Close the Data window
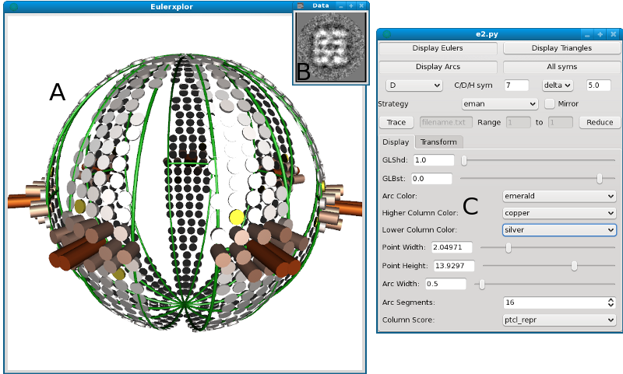This screenshot has width=623, height=374. click(x=361, y=5)
